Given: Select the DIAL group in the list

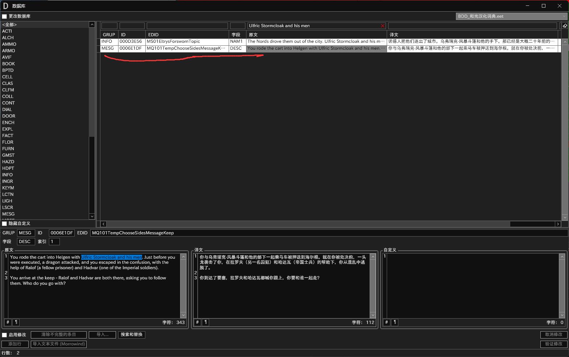Looking at the screenshot, I should (x=45, y=110).
